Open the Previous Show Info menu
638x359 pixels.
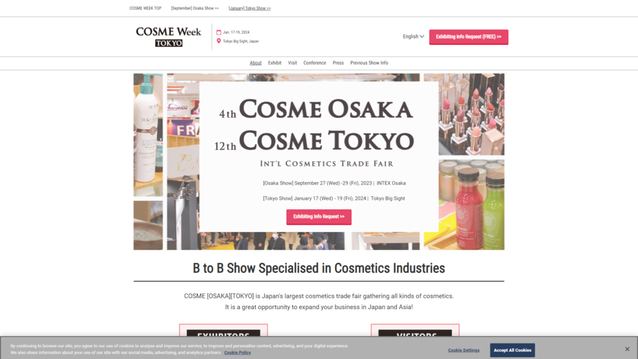tap(369, 63)
